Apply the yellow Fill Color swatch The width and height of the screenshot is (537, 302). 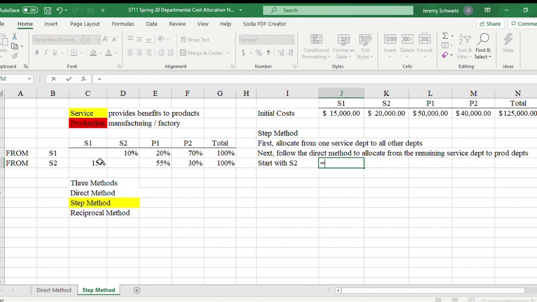[x=93, y=53]
